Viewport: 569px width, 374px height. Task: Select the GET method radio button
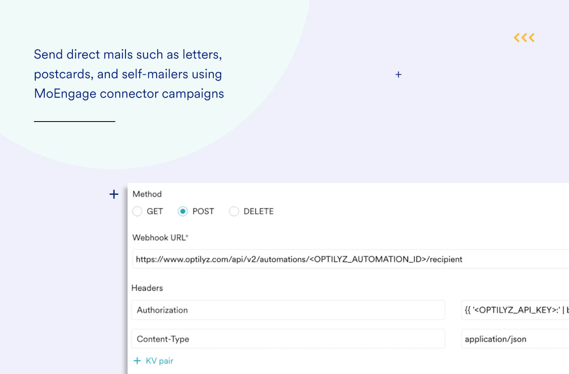click(137, 211)
